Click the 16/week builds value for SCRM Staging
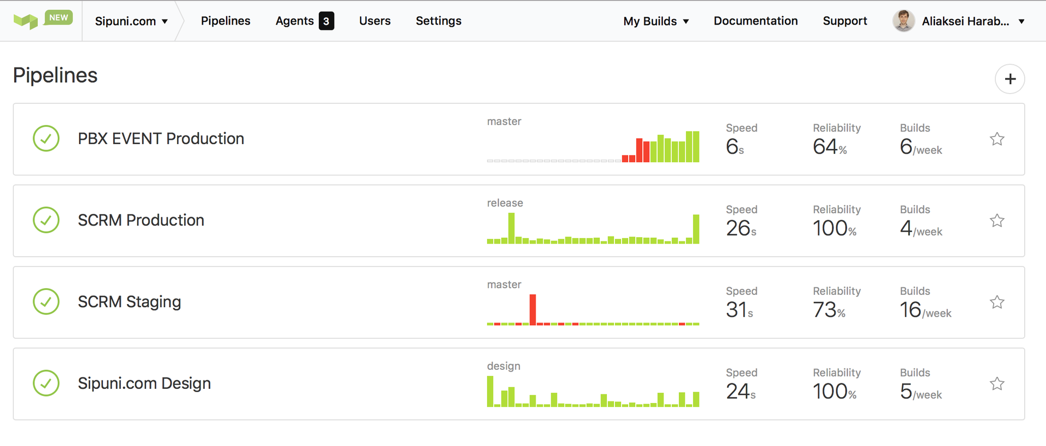Viewport: 1046px width, 446px height. point(925,310)
